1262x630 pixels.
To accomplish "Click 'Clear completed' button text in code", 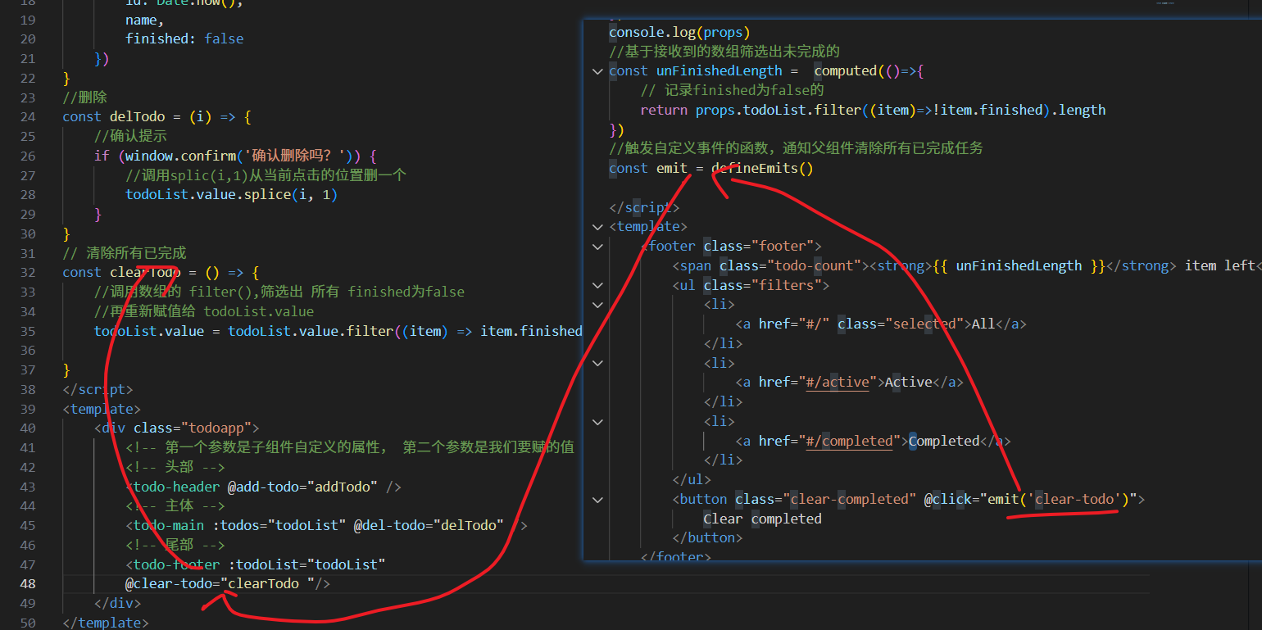I will [x=762, y=519].
